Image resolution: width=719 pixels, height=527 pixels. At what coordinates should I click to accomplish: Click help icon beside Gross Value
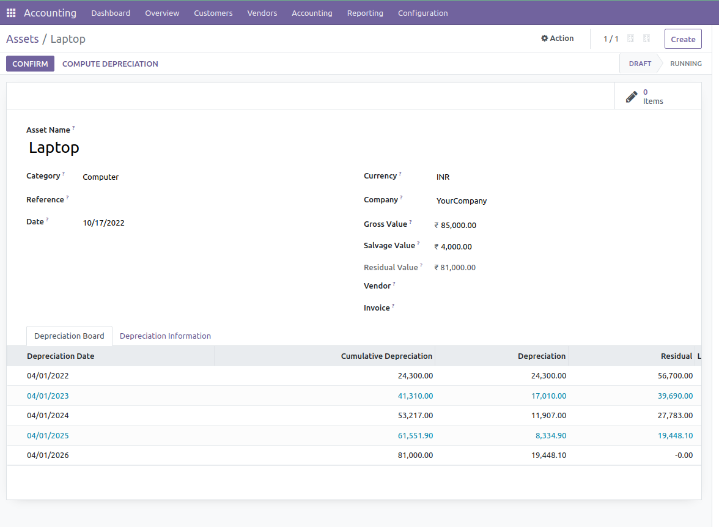tap(410, 222)
